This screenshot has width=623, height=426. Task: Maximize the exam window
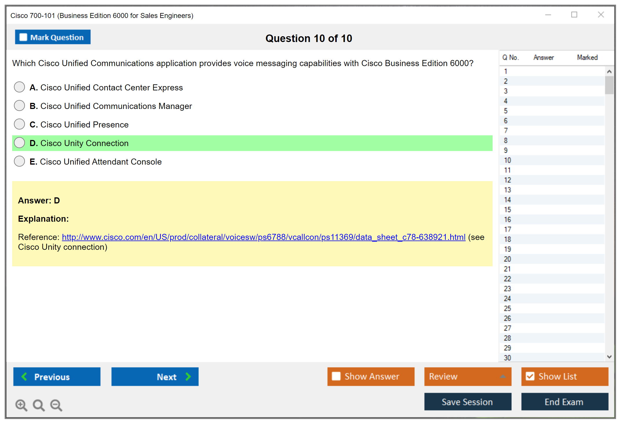coord(574,15)
